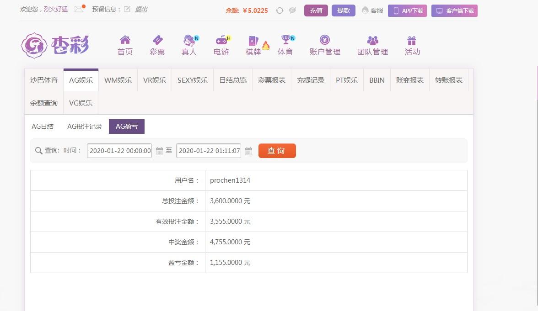Open the 账变报表 tab

(410, 80)
